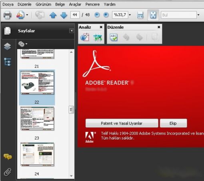Image resolution: width=204 pixels, height=181 pixels.
Task: Click the greyed-out previous view icon
Action: (x=40, y=15)
